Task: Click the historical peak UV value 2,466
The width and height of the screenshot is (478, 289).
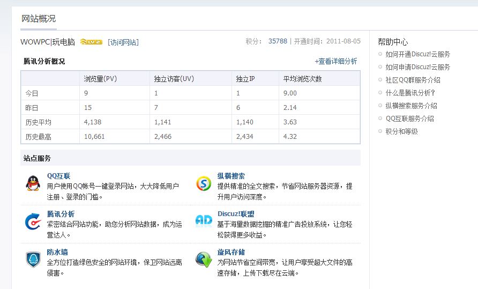Action: tap(162, 137)
